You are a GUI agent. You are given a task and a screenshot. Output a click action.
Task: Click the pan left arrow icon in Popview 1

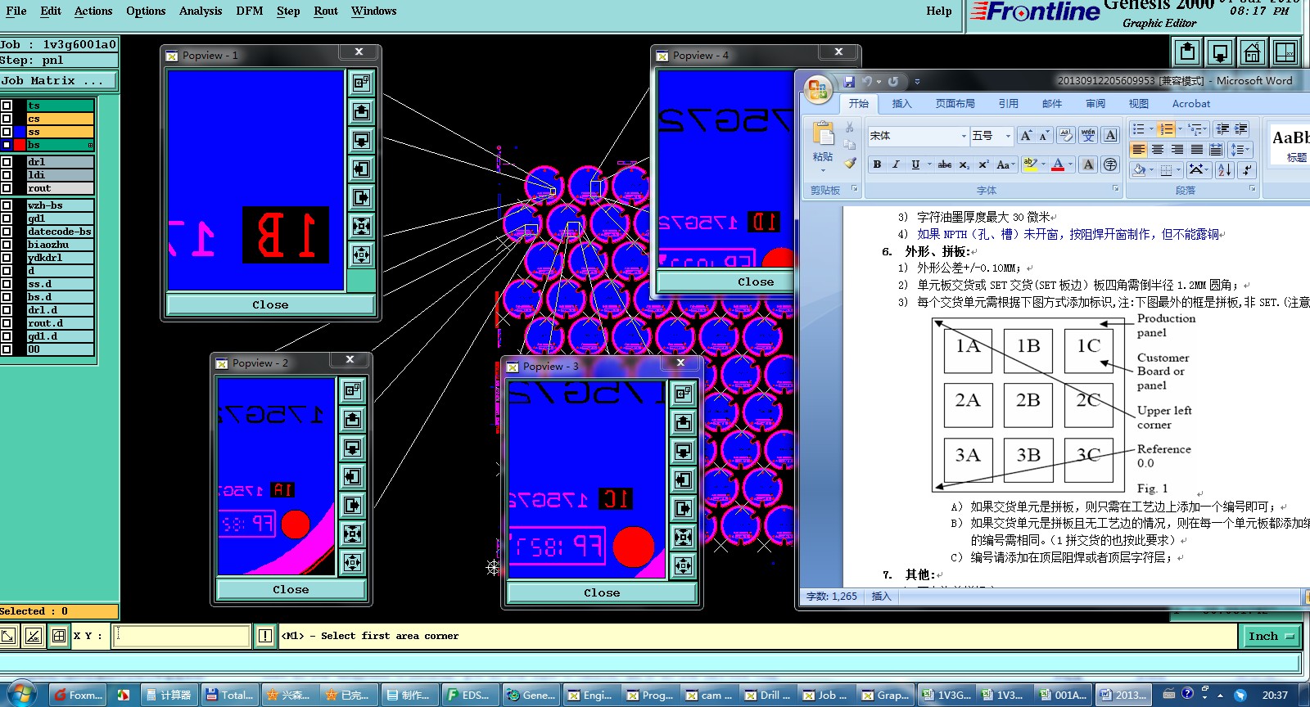361,169
